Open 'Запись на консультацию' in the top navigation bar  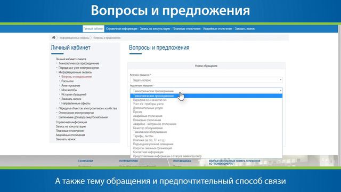click(155, 29)
